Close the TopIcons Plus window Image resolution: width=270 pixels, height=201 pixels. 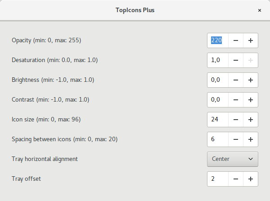[x=260, y=10]
